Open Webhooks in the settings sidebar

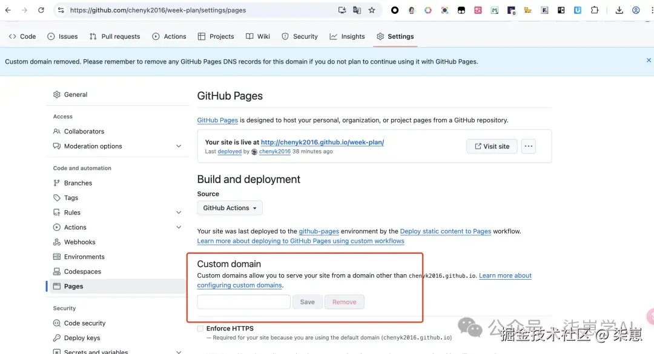click(79, 242)
